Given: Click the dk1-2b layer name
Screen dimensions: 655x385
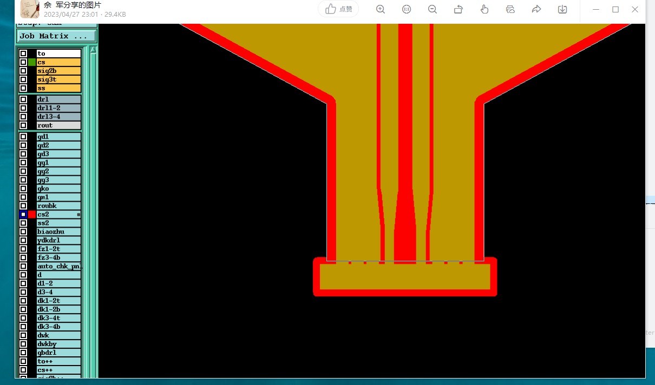Looking at the screenshot, I should pos(59,309).
